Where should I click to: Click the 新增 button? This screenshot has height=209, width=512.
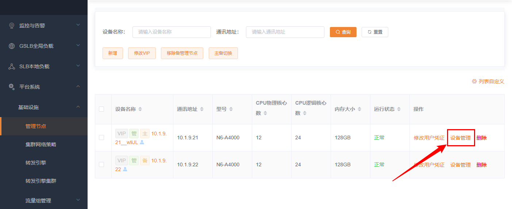pyautogui.click(x=113, y=53)
